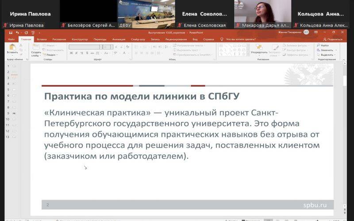Click the Cut scissors icon

coord(21,46)
